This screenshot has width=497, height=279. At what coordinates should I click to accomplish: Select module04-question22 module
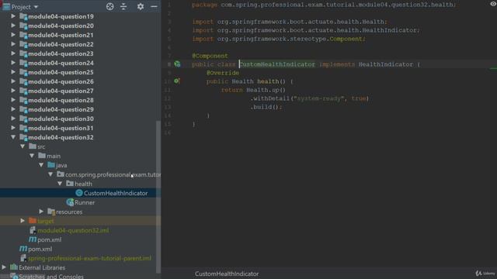pyautogui.click(x=61, y=44)
